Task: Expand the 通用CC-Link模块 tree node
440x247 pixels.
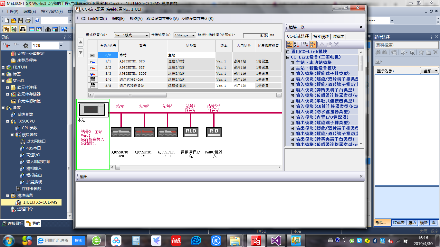Action: click(288, 52)
